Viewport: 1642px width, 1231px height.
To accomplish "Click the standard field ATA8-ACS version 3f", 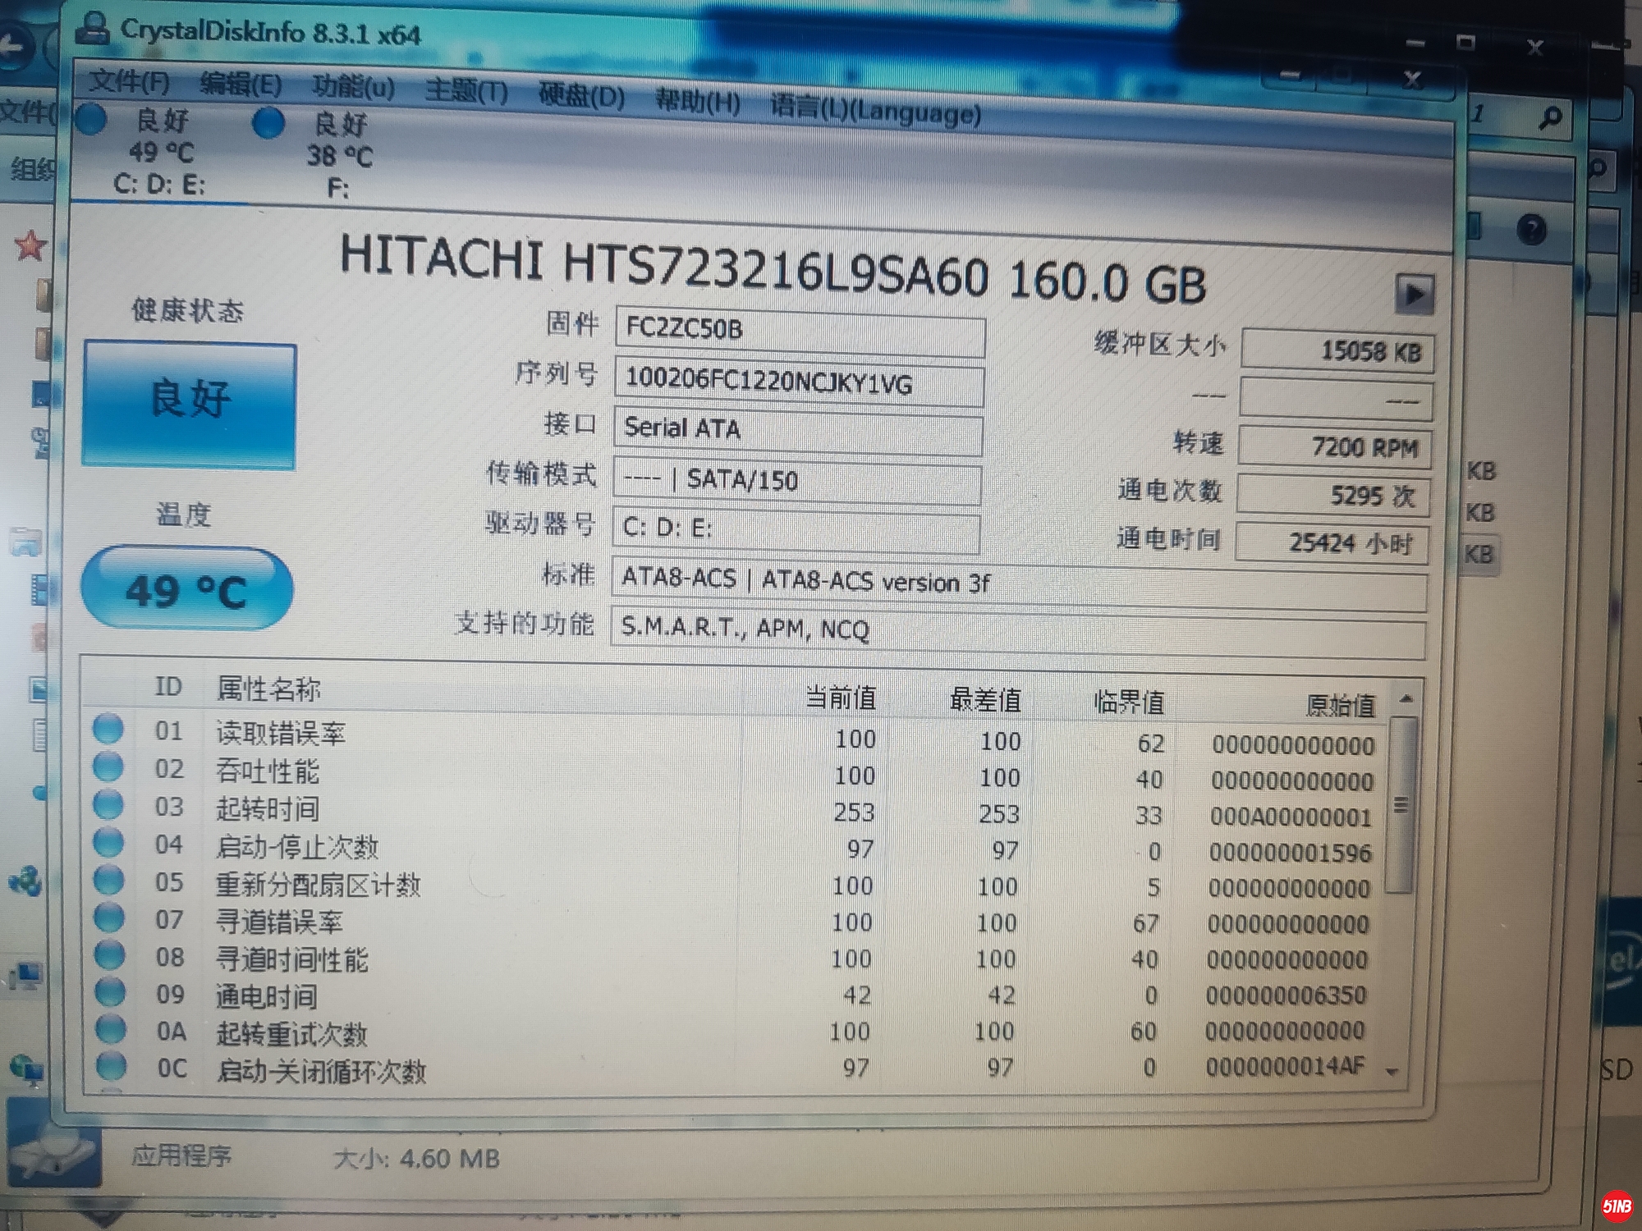I will (x=1019, y=585).
